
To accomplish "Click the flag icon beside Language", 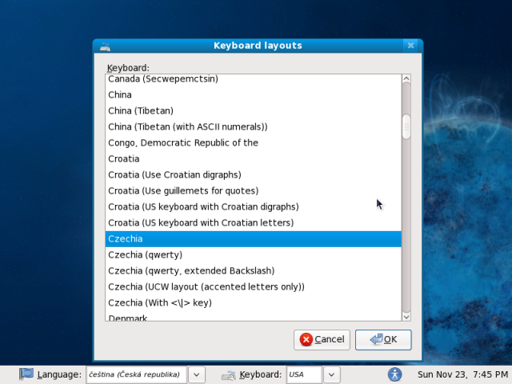I will coord(27,374).
